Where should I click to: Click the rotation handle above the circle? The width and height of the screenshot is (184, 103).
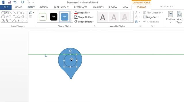pos(70,51)
